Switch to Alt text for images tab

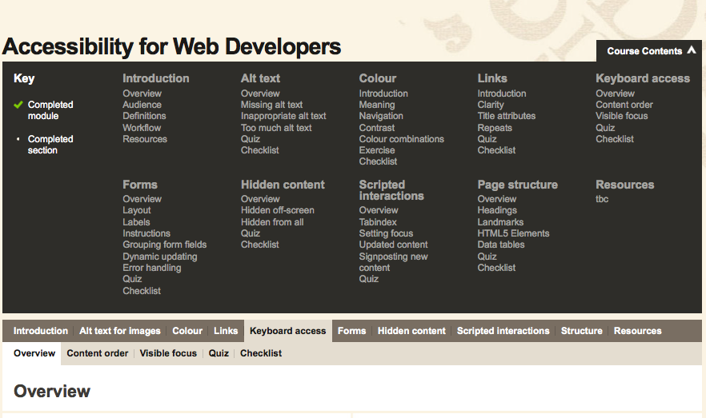[x=120, y=331]
